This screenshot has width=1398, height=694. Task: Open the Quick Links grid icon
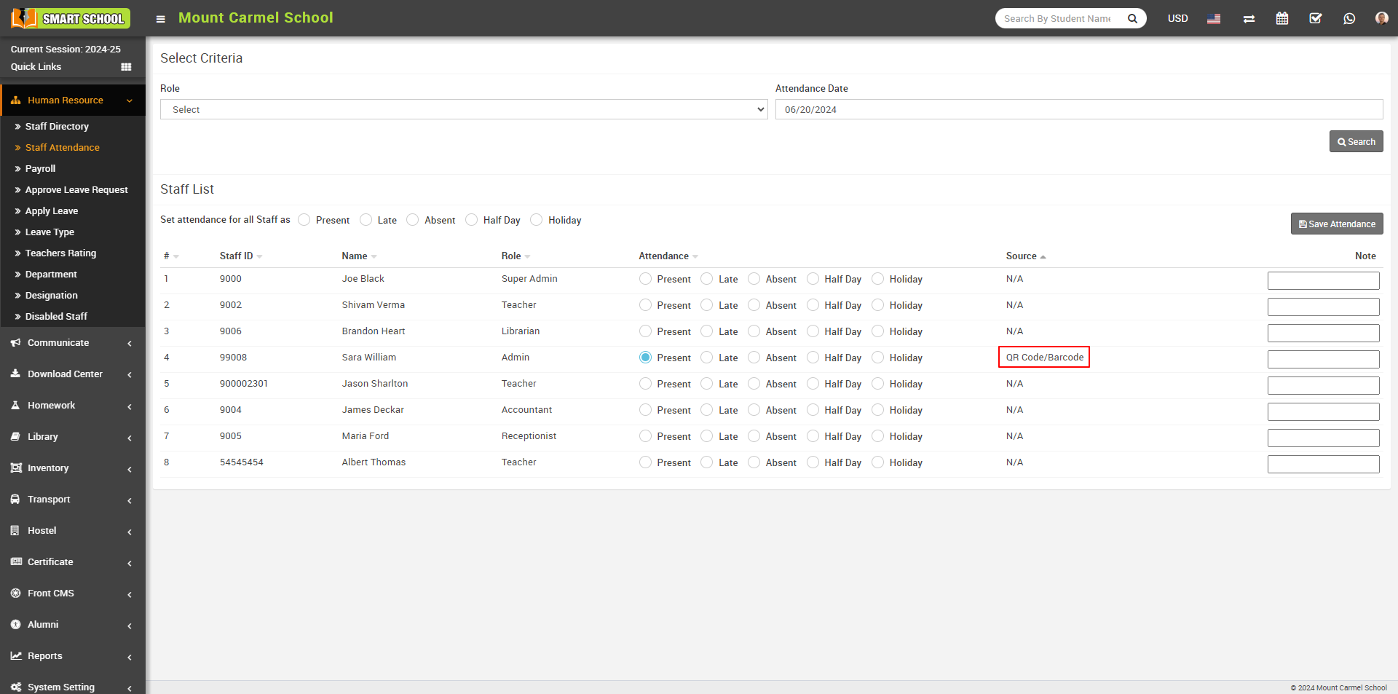(x=126, y=66)
